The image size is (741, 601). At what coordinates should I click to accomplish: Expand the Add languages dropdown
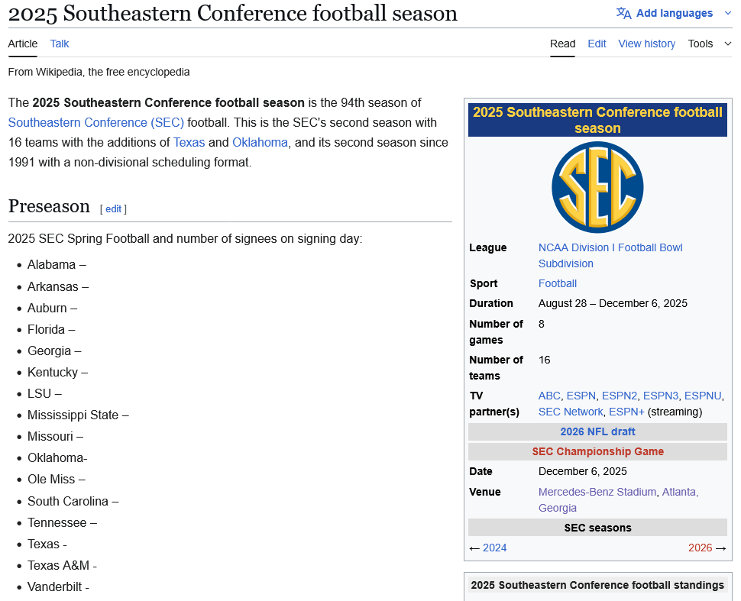pyautogui.click(x=674, y=13)
